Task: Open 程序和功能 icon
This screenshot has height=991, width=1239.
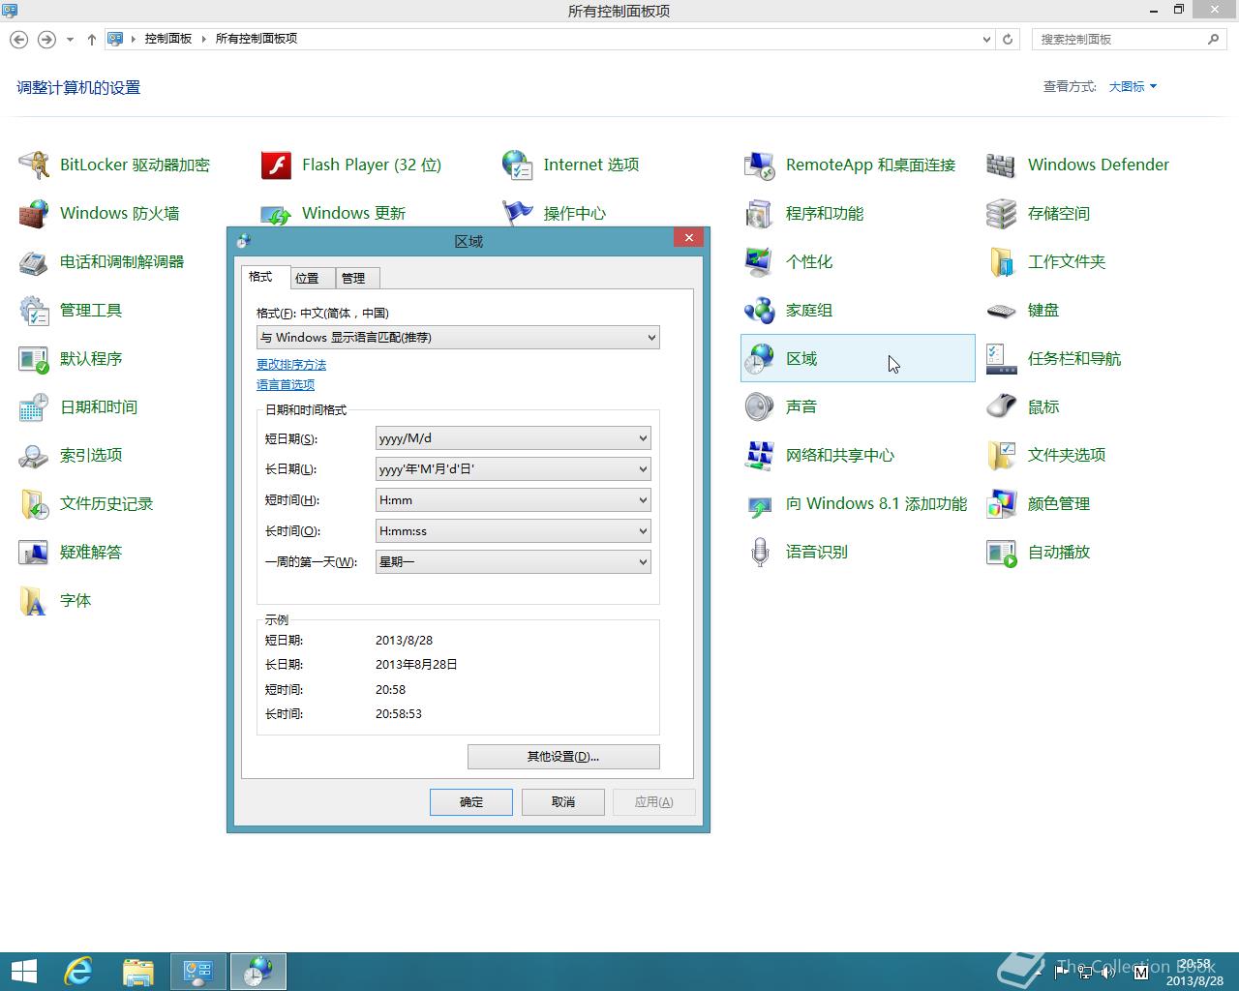Action: (760, 214)
